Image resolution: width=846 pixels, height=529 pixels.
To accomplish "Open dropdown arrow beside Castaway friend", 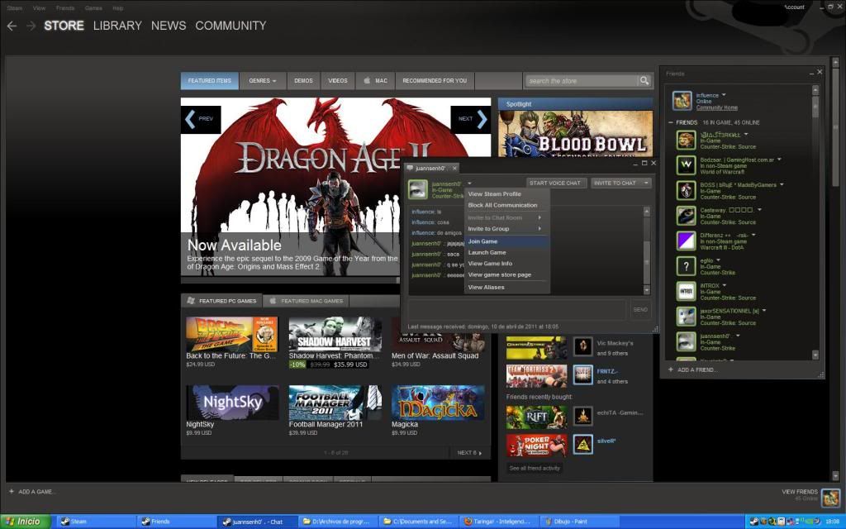I will pos(759,209).
